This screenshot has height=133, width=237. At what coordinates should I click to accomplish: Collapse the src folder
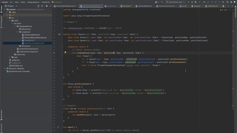click(7, 18)
